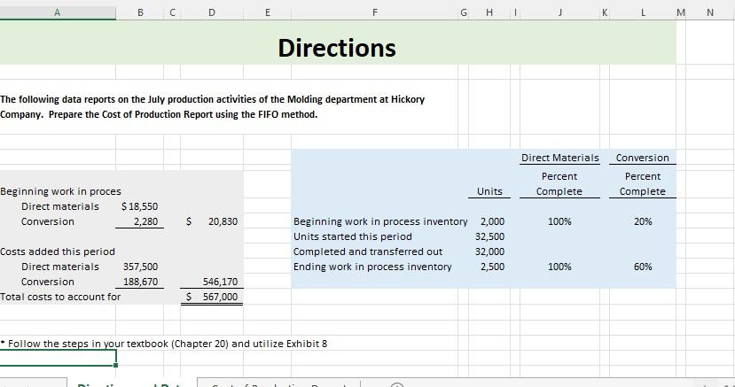The image size is (735, 387).
Task: Click the 'The following data reports' instruction text
Action: pos(213,106)
